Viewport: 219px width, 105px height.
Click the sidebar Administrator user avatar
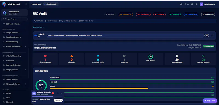(5, 13)
